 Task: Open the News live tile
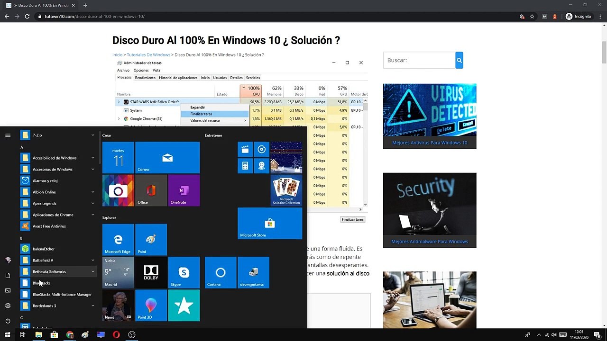[118, 305]
